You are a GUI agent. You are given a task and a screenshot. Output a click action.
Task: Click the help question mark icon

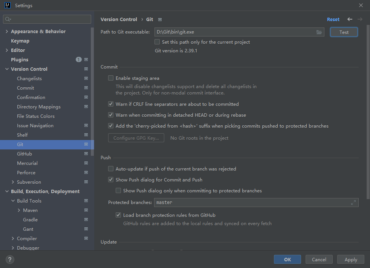point(10,259)
